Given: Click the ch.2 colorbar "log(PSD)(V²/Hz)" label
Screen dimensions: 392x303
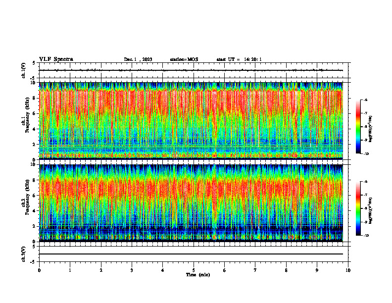Looking at the screenshot, I should [x=371, y=211].
